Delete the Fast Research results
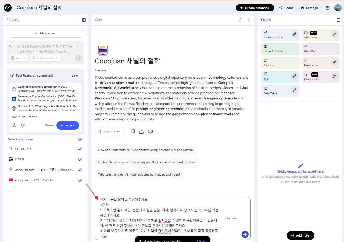The width and height of the screenshot is (344, 242). (49, 125)
